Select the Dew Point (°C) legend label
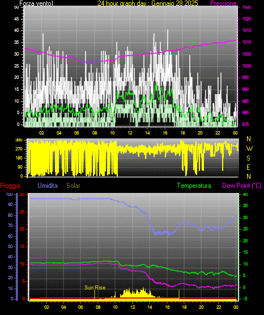The height and width of the screenshot is (315, 264). coord(242,186)
